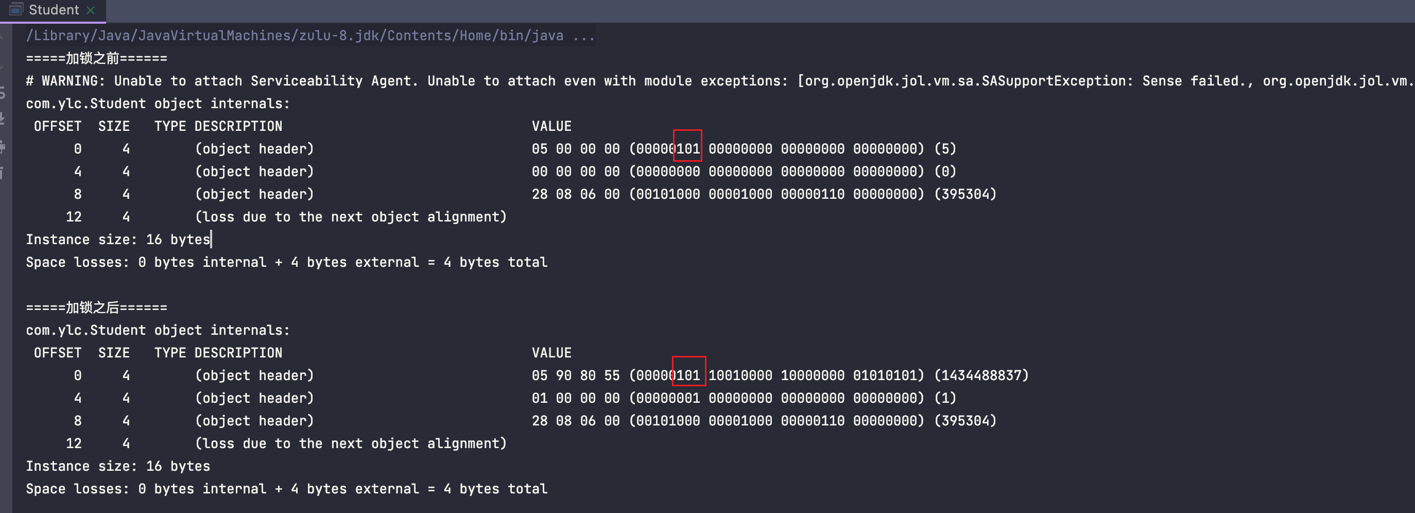Image resolution: width=1415 pixels, height=513 pixels.
Task: Click the scroll-to-end icon in the console gutter
Action: point(3,118)
